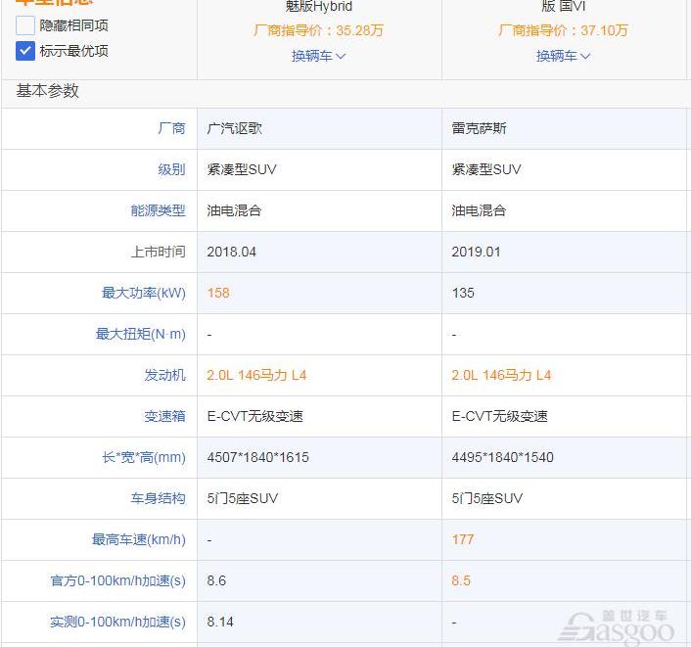Click the 上市时间 row label
Screen dimensions: 691x647
point(158,252)
